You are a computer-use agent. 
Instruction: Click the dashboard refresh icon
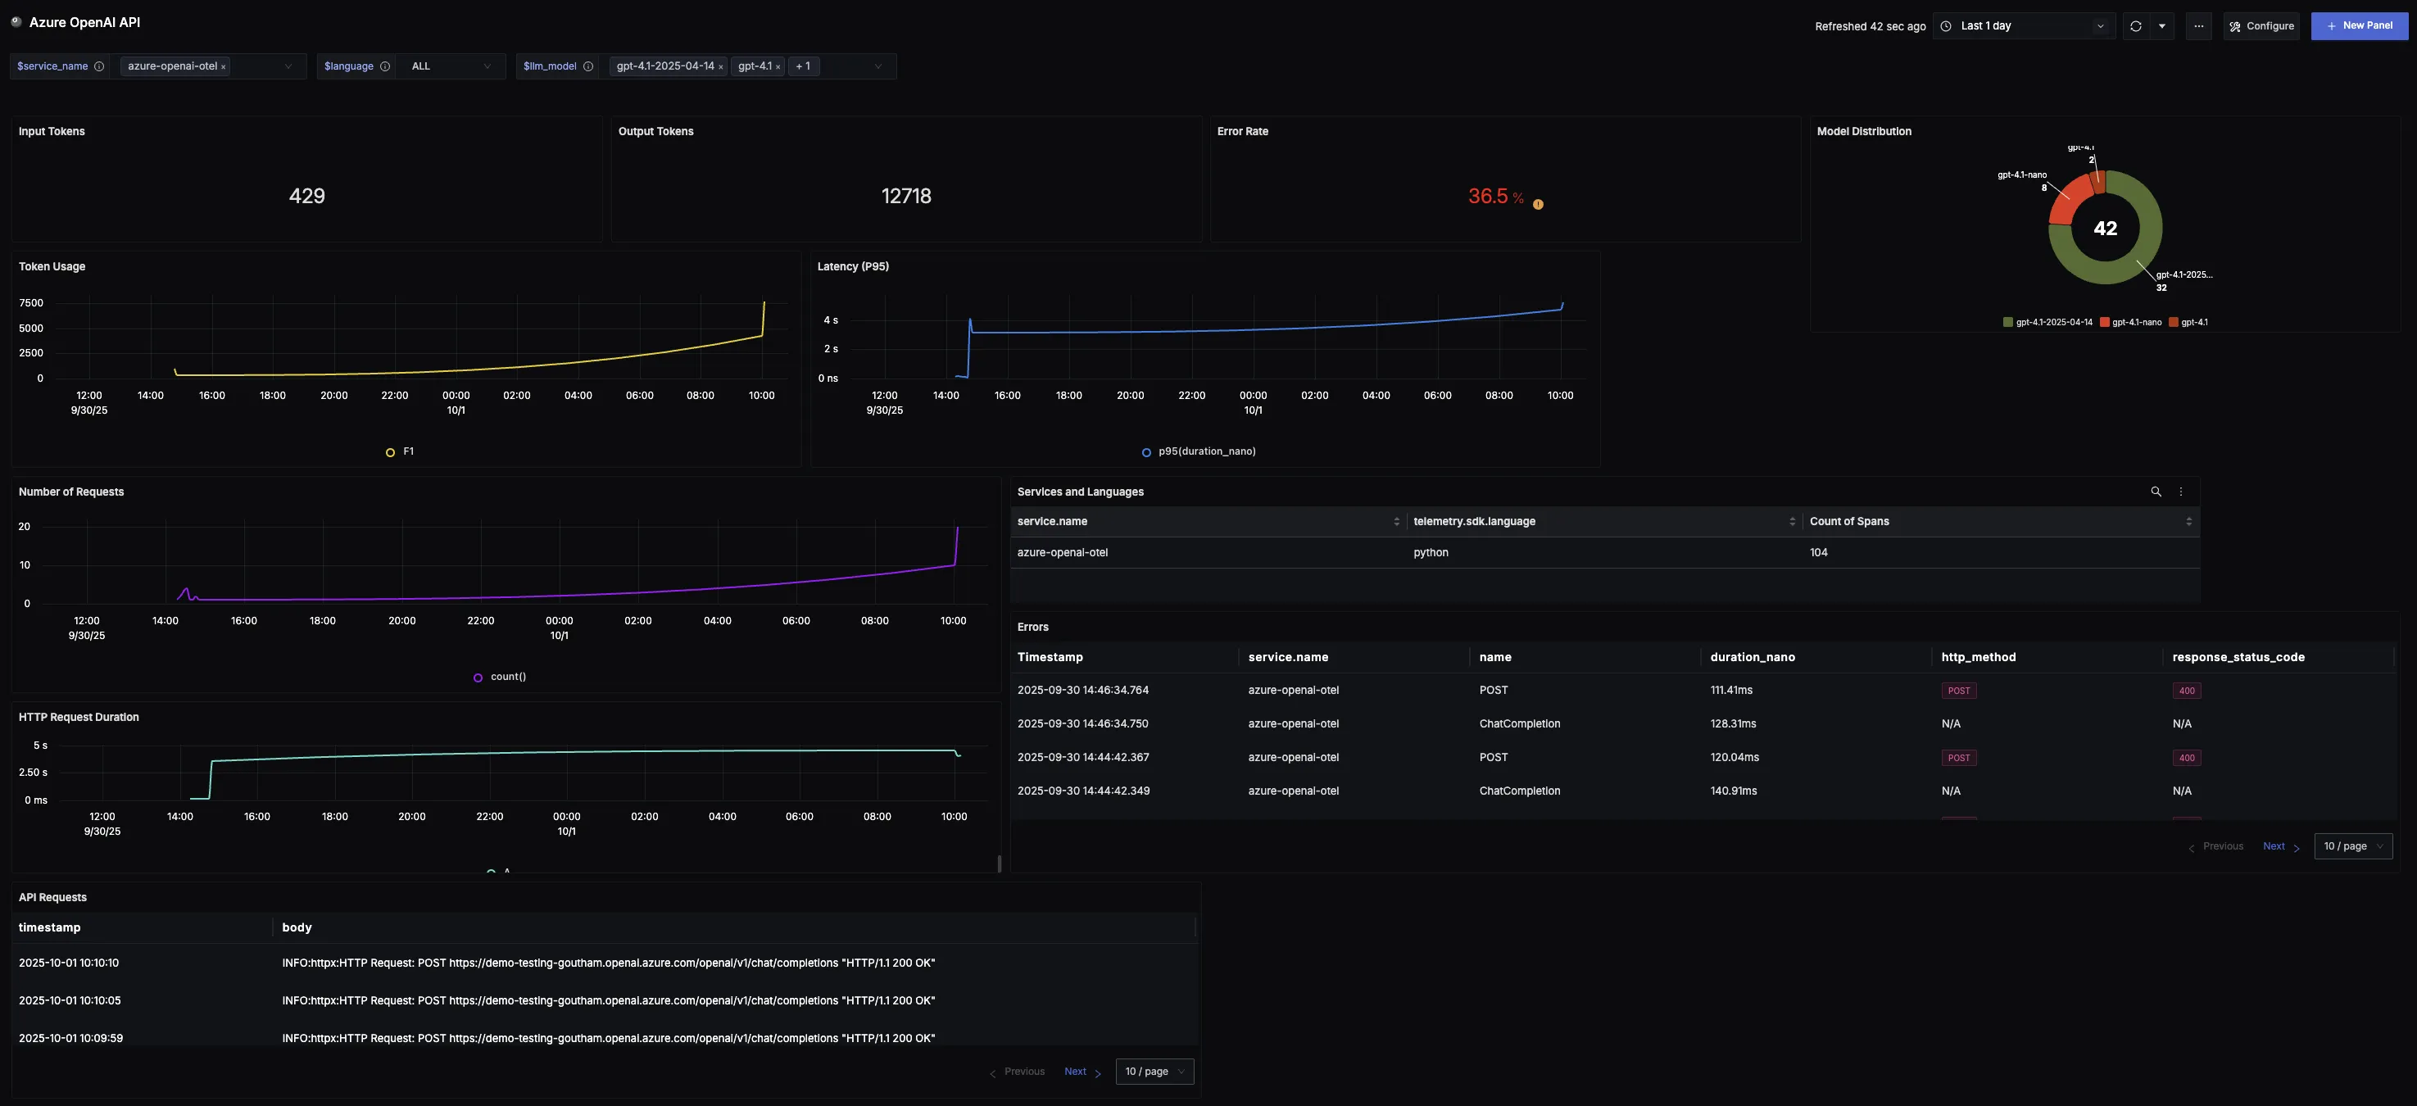(x=2135, y=26)
